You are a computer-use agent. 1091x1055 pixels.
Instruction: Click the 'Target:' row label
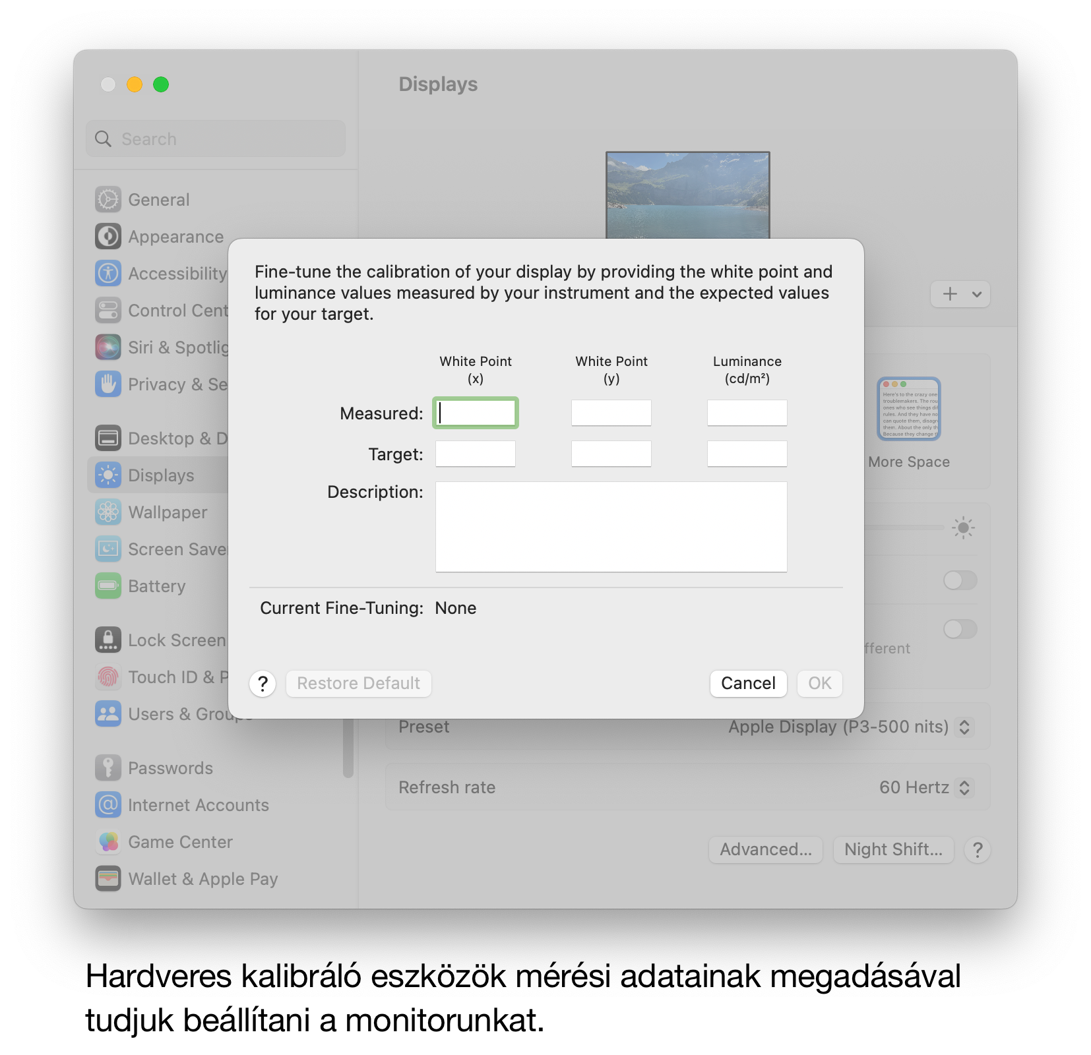396,454
